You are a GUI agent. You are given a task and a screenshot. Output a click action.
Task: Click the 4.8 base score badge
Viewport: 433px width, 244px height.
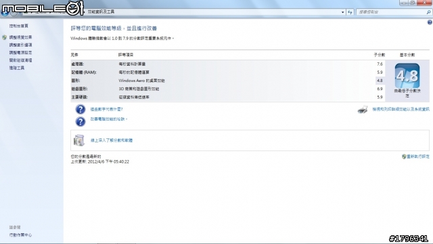point(407,76)
